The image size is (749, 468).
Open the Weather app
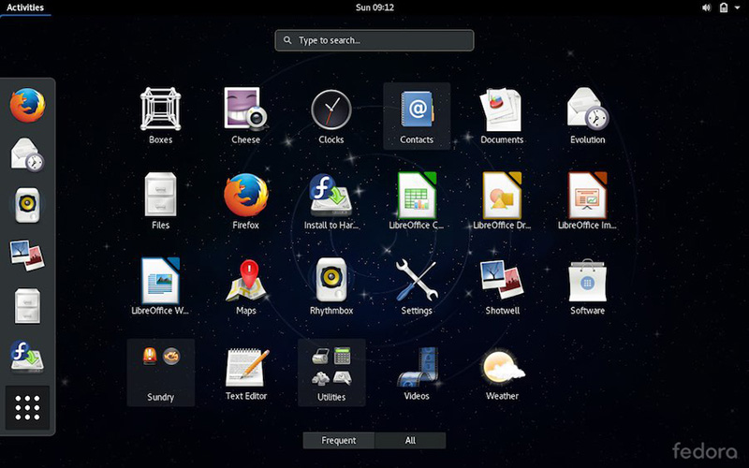click(x=502, y=373)
